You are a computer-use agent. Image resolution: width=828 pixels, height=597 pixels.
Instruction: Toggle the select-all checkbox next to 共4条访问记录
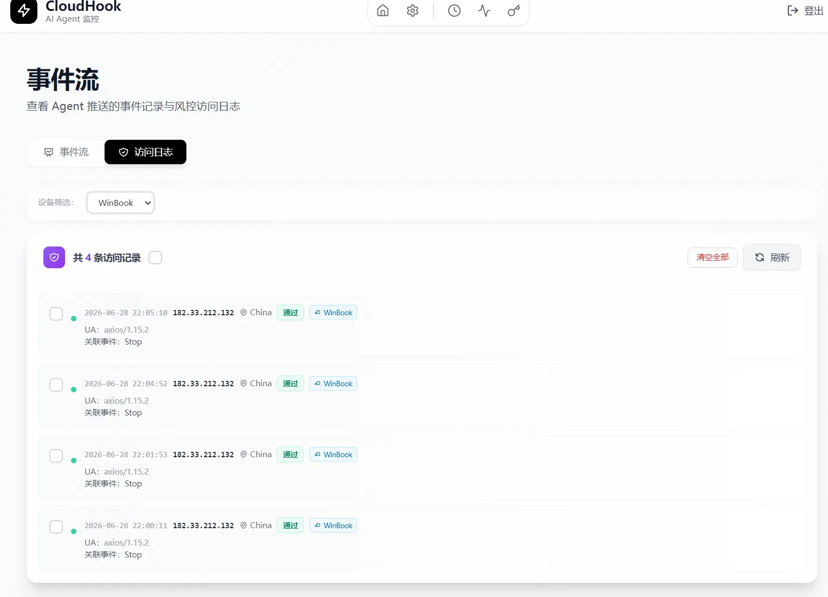pyautogui.click(x=155, y=257)
